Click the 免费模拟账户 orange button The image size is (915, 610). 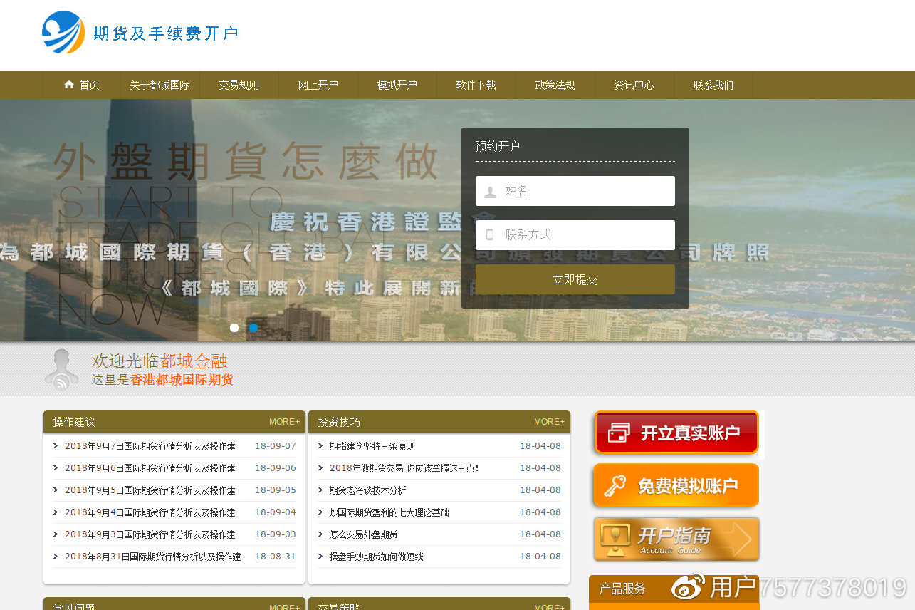676,485
